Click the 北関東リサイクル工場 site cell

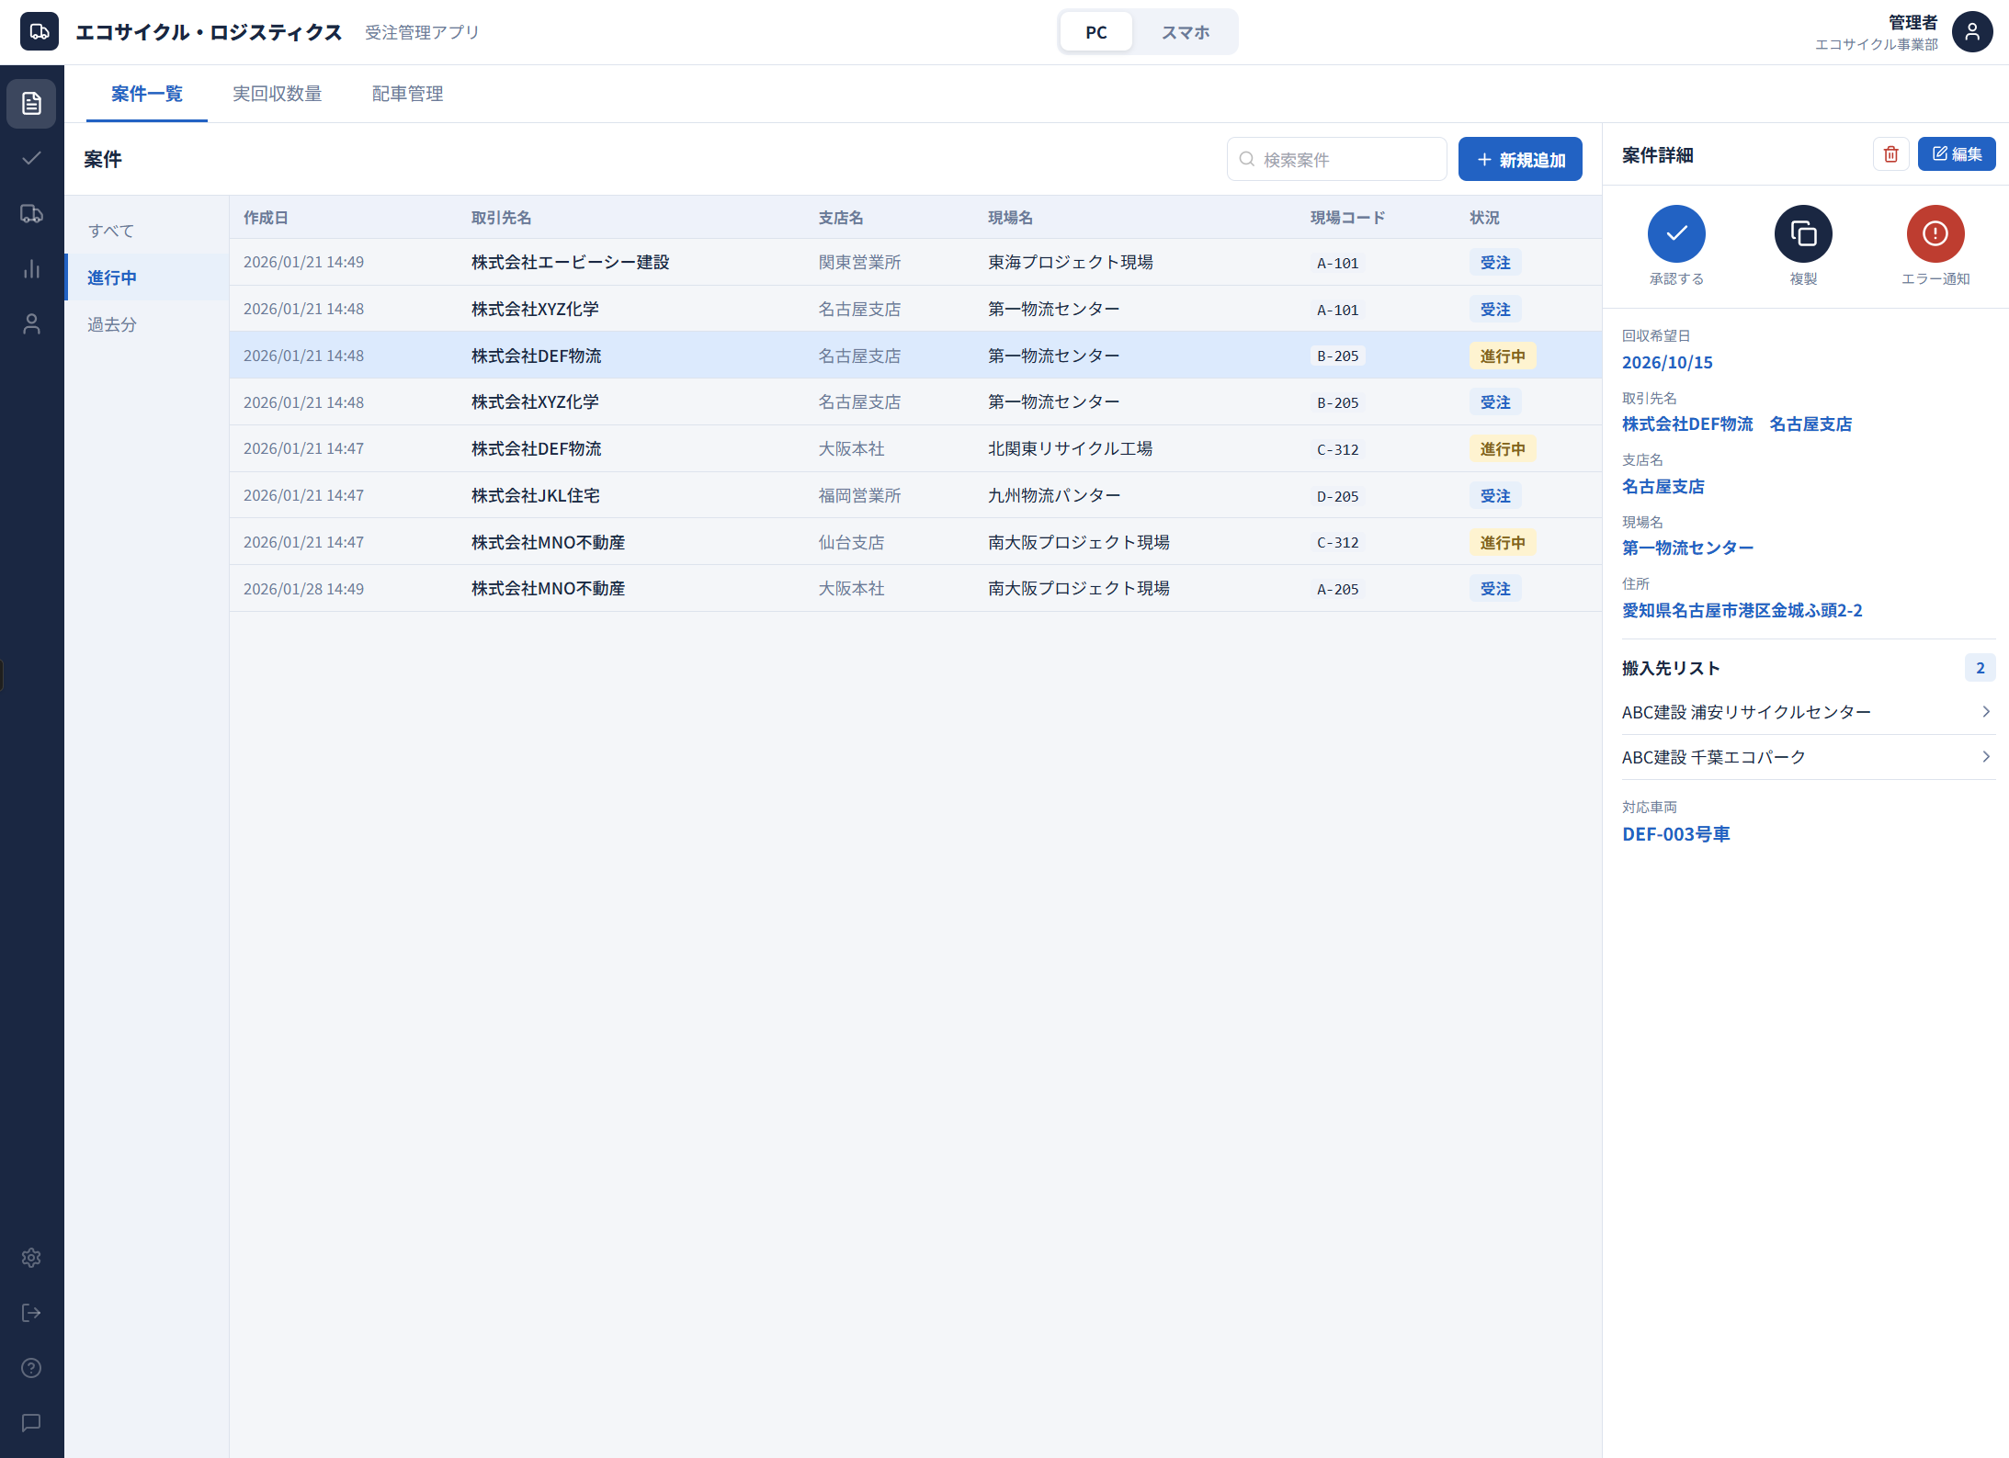tap(1071, 448)
